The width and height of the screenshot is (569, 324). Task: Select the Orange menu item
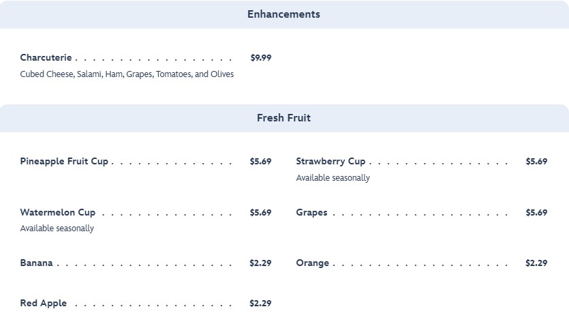pyautogui.click(x=312, y=263)
